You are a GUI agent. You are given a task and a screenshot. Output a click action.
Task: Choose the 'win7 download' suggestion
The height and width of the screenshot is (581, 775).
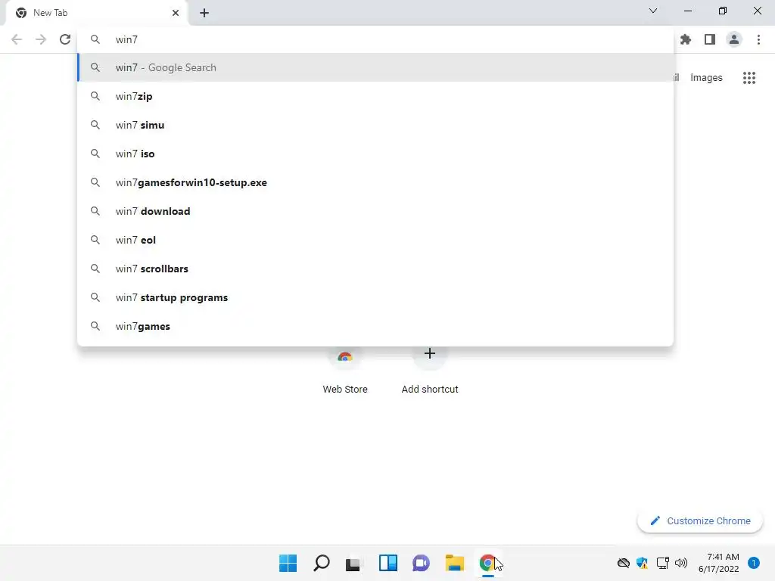pos(375,211)
